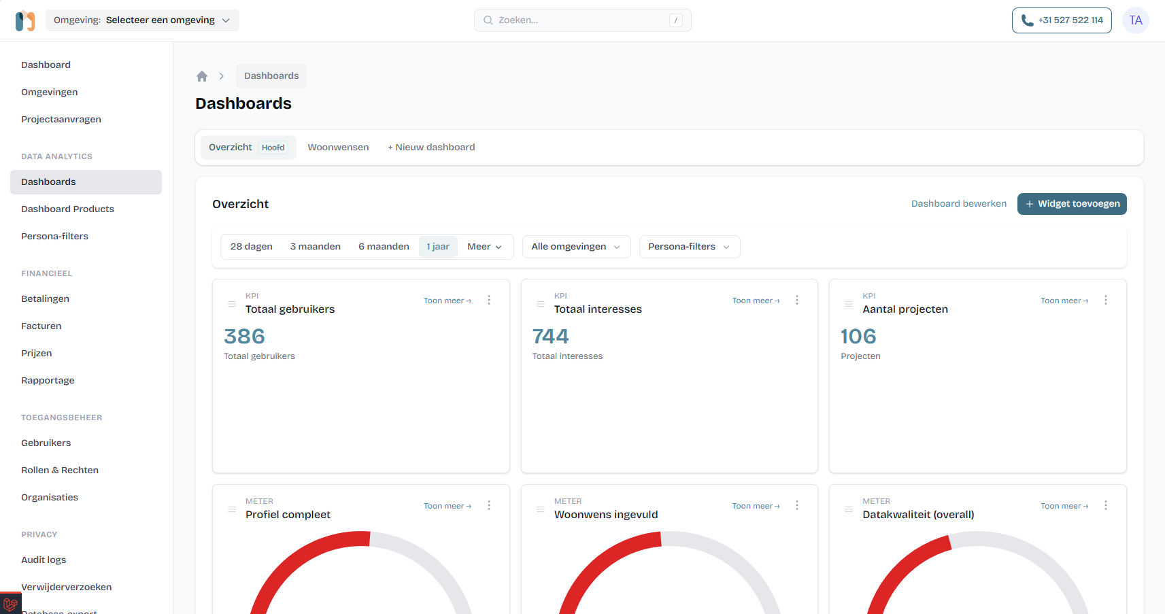Go to home via breadcrumb house icon

click(x=202, y=76)
